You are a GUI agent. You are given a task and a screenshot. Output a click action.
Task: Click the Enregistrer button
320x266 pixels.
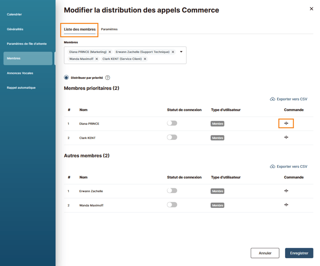tap(299, 253)
